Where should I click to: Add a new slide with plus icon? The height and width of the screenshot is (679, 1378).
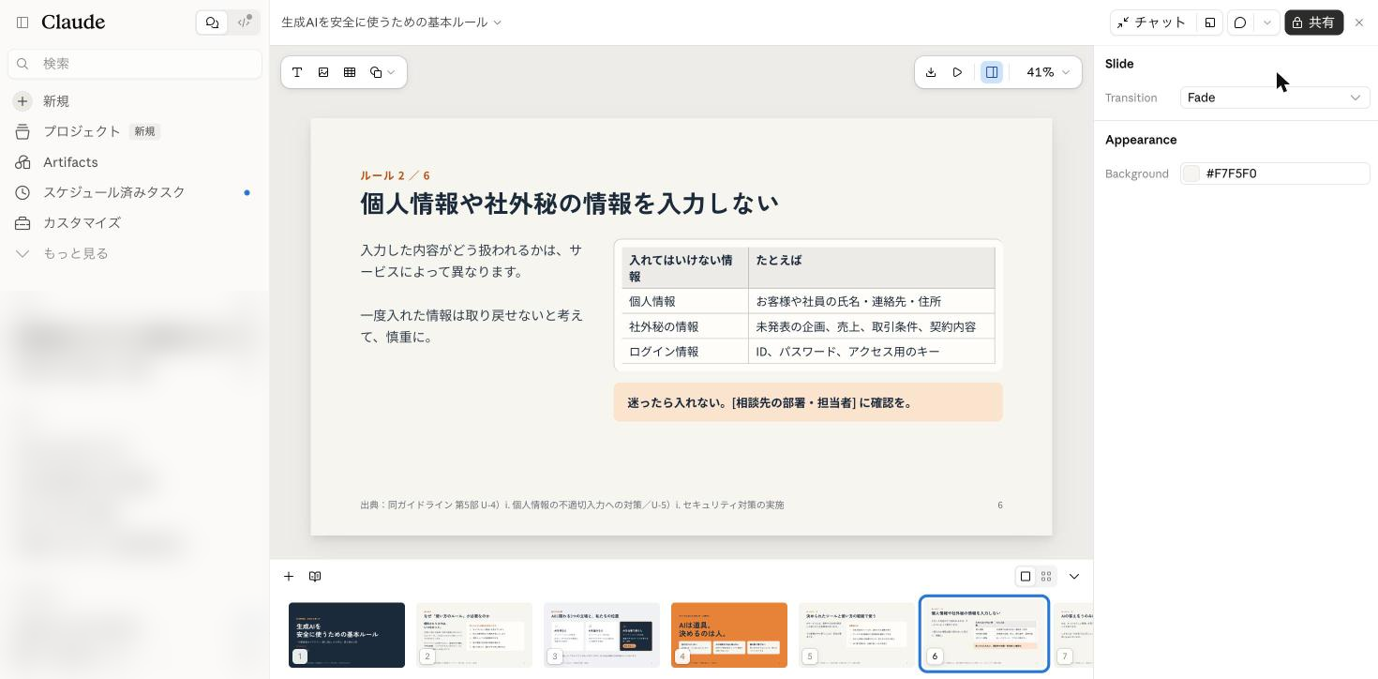(289, 577)
